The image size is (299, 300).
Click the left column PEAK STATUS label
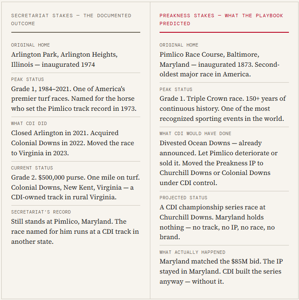(28, 79)
